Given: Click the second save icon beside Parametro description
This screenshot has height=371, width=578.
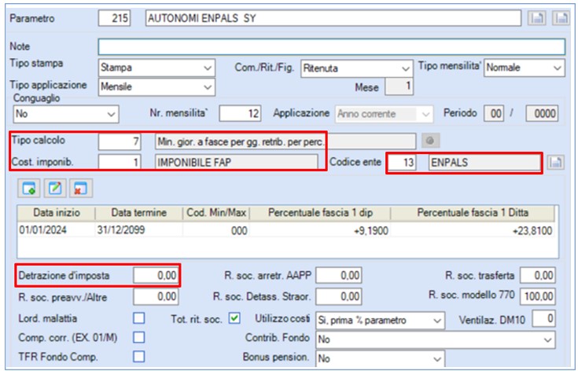Looking at the screenshot, I should click(x=561, y=18).
